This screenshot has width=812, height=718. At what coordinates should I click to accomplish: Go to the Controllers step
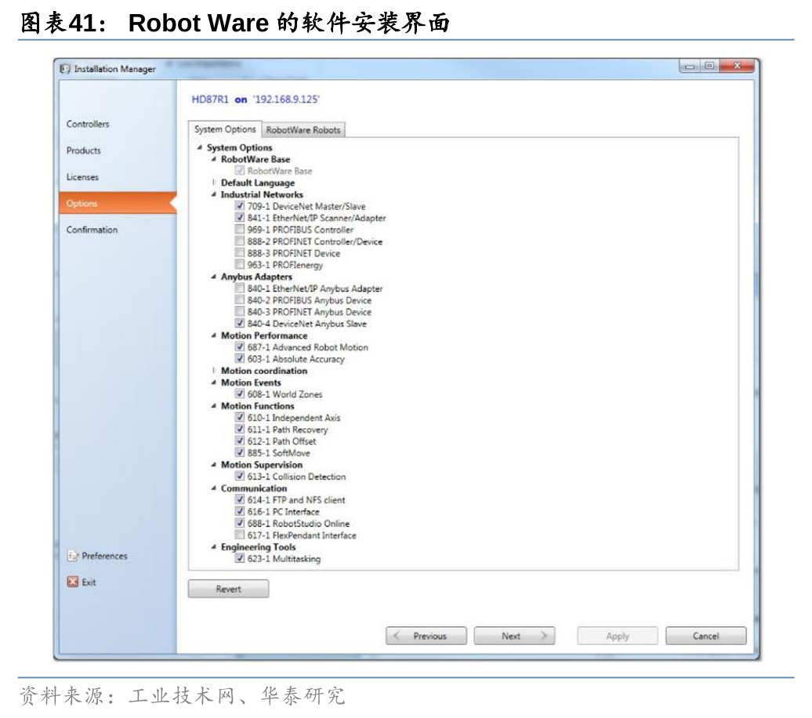point(88,125)
